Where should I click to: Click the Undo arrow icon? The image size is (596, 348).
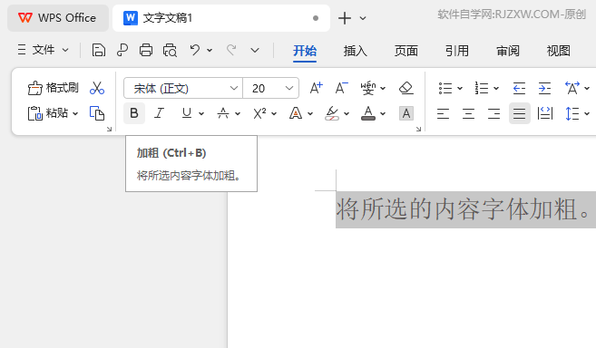click(x=195, y=50)
